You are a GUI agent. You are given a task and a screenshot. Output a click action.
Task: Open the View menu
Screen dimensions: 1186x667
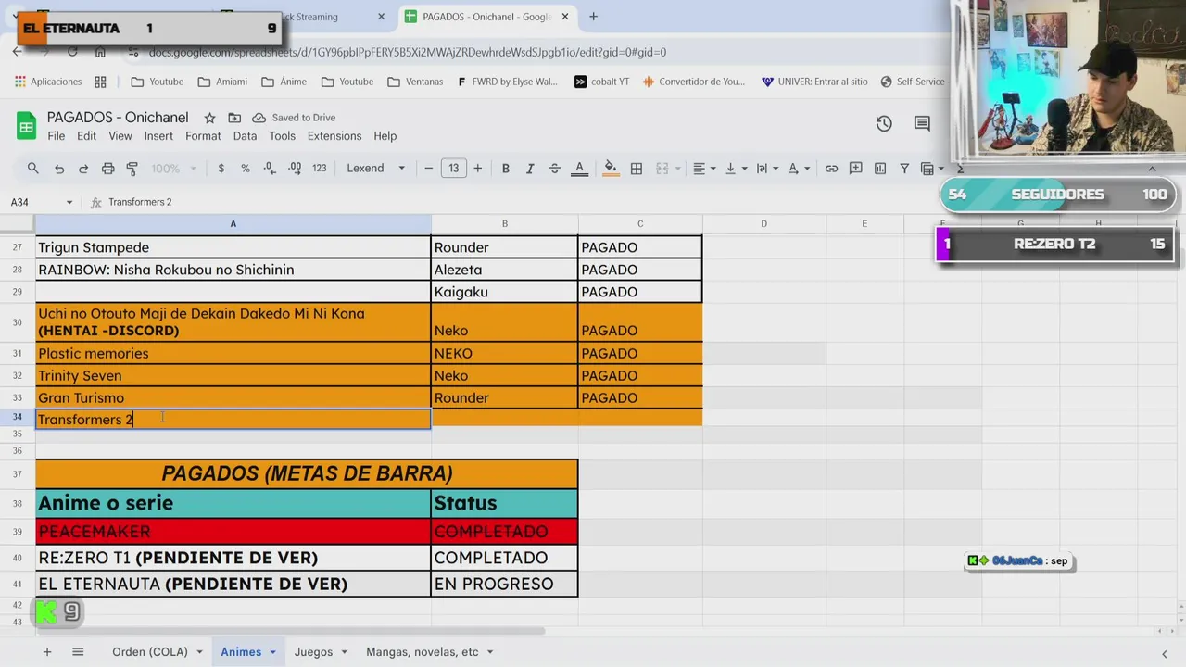(x=120, y=136)
